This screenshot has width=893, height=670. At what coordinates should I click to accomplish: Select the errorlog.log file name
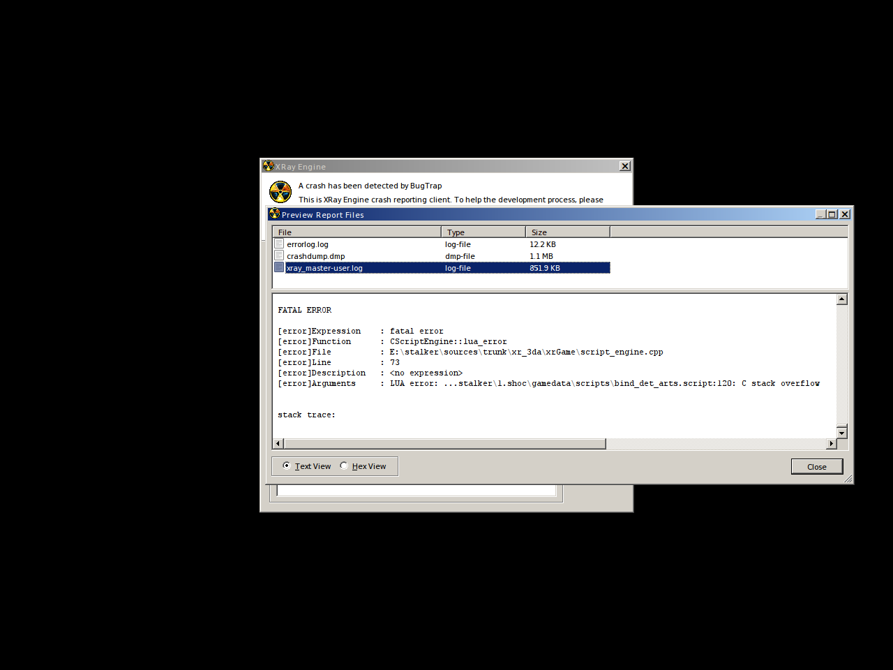[308, 244]
